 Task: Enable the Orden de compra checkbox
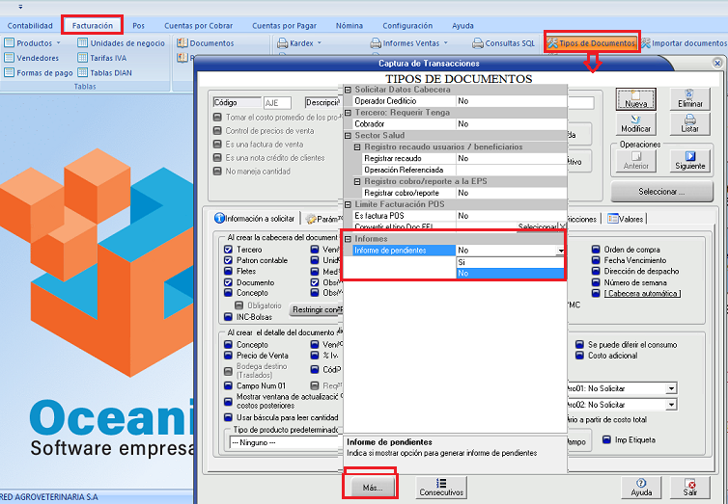(x=596, y=250)
